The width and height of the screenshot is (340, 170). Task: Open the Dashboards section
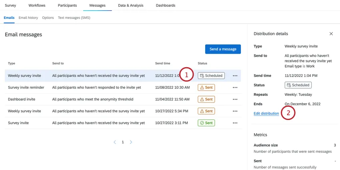165,6
